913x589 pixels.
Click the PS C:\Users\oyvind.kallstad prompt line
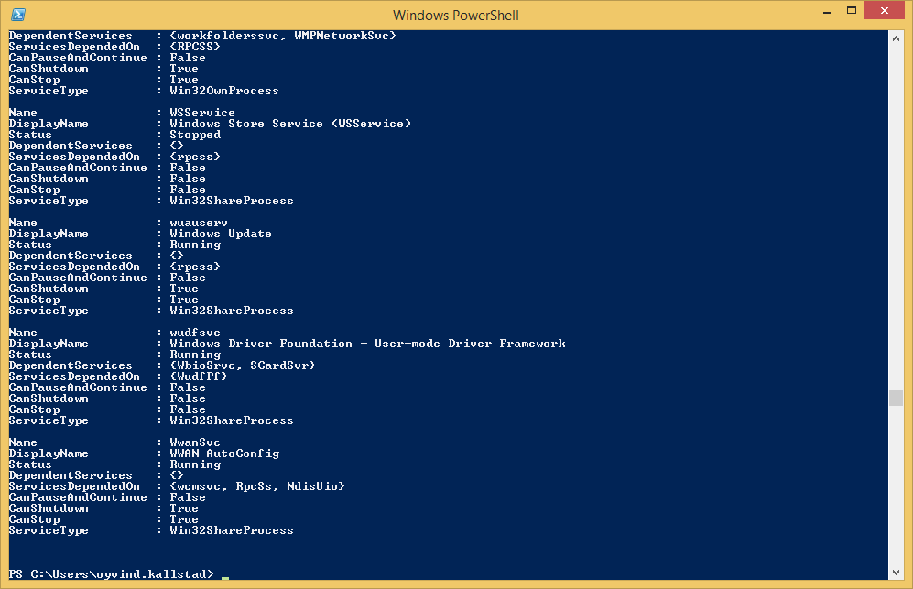(111, 574)
